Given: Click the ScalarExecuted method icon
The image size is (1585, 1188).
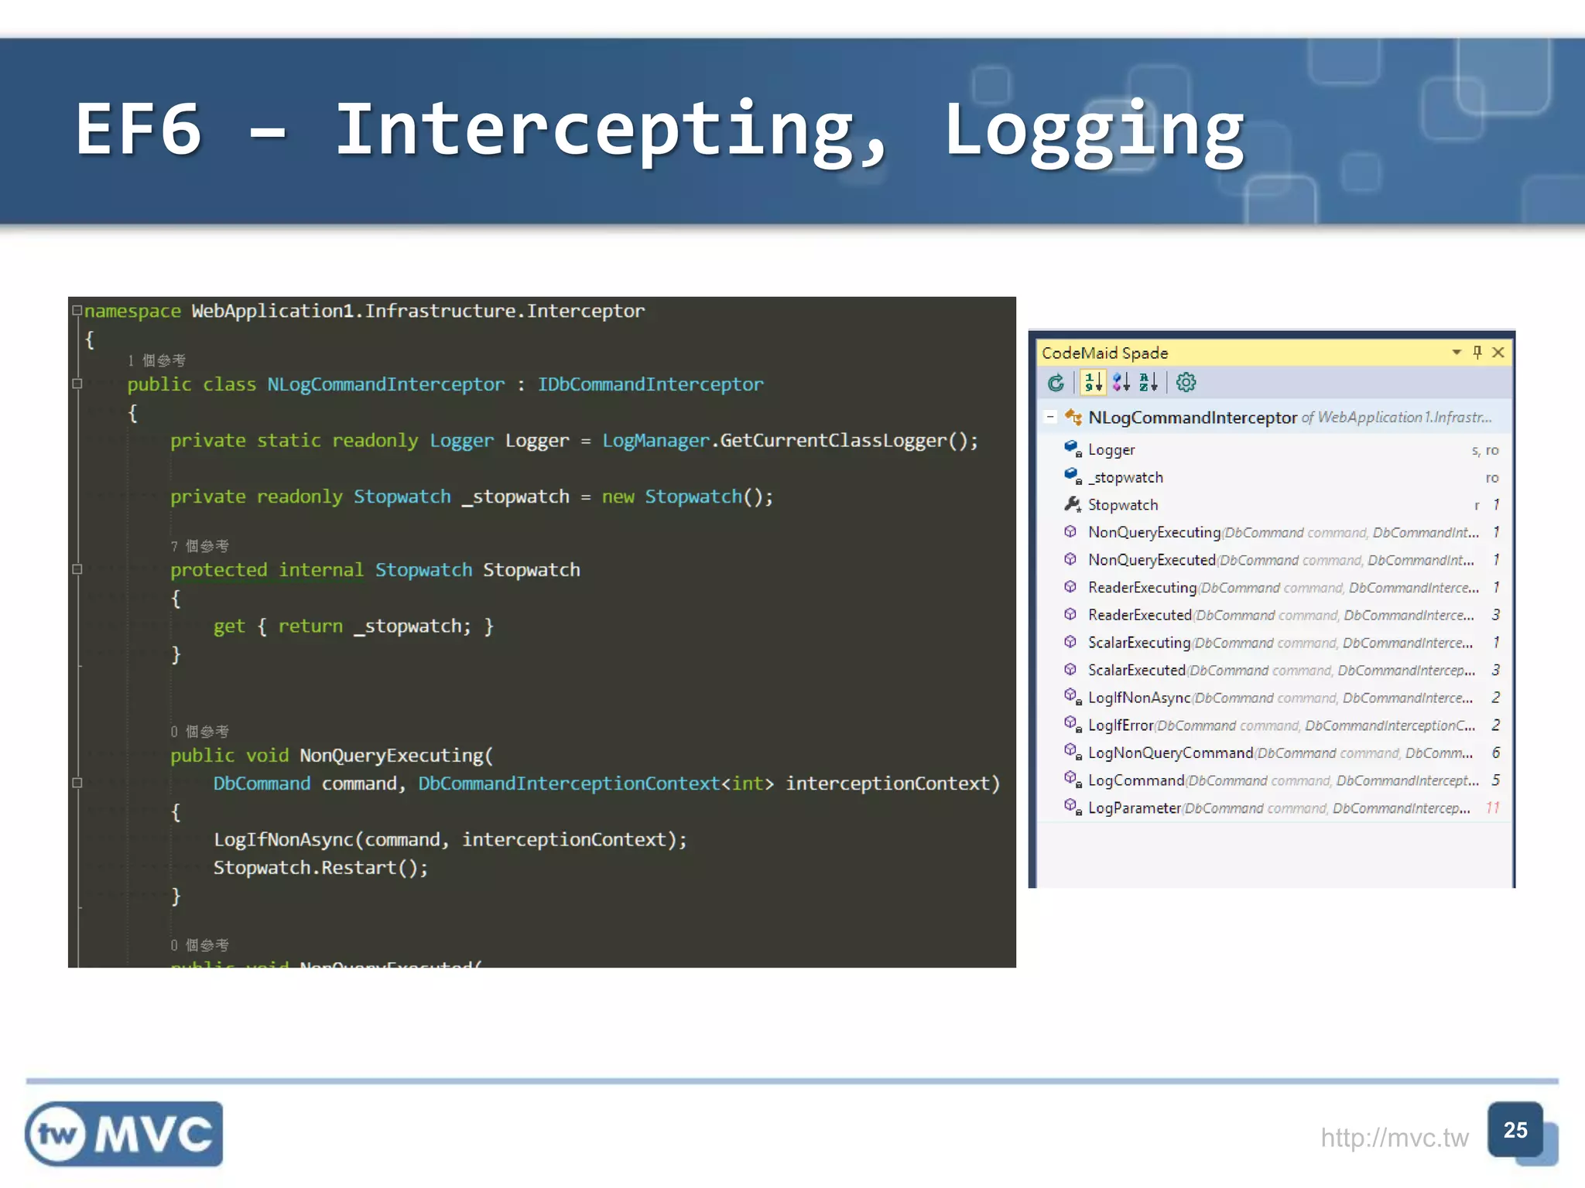Looking at the screenshot, I should (1070, 670).
